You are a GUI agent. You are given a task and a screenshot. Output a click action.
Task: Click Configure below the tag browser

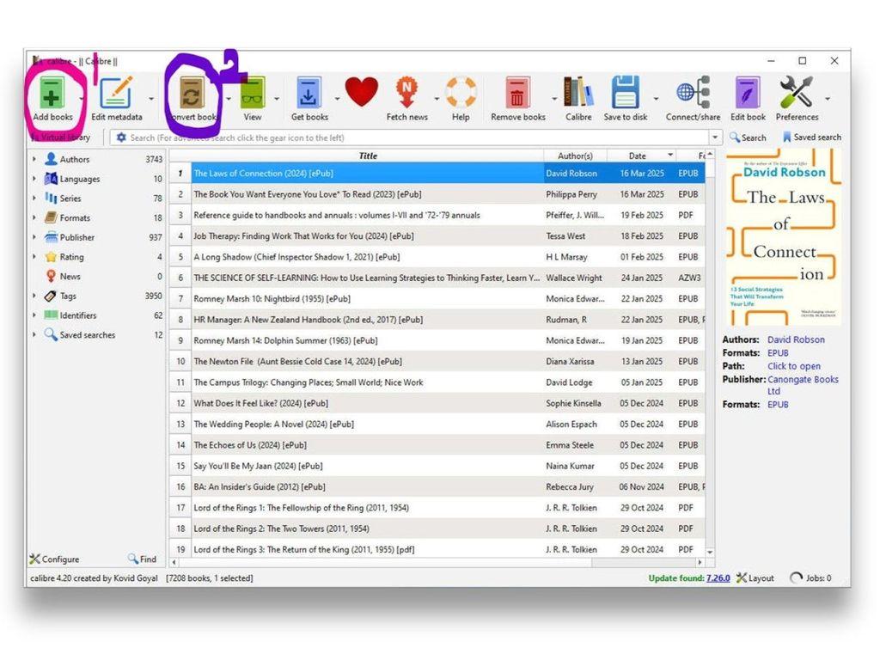click(54, 559)
